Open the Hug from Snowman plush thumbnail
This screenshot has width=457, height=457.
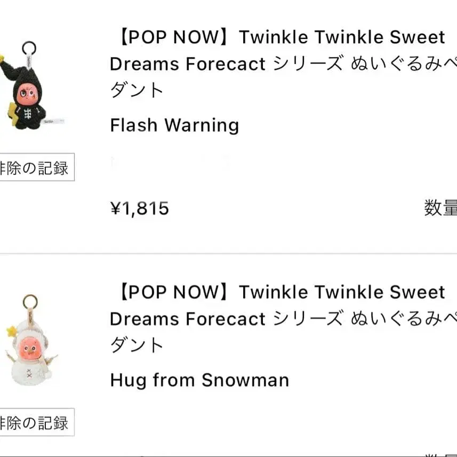29,341
